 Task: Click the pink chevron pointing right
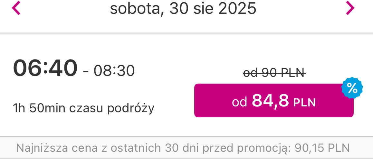point(350,8)
